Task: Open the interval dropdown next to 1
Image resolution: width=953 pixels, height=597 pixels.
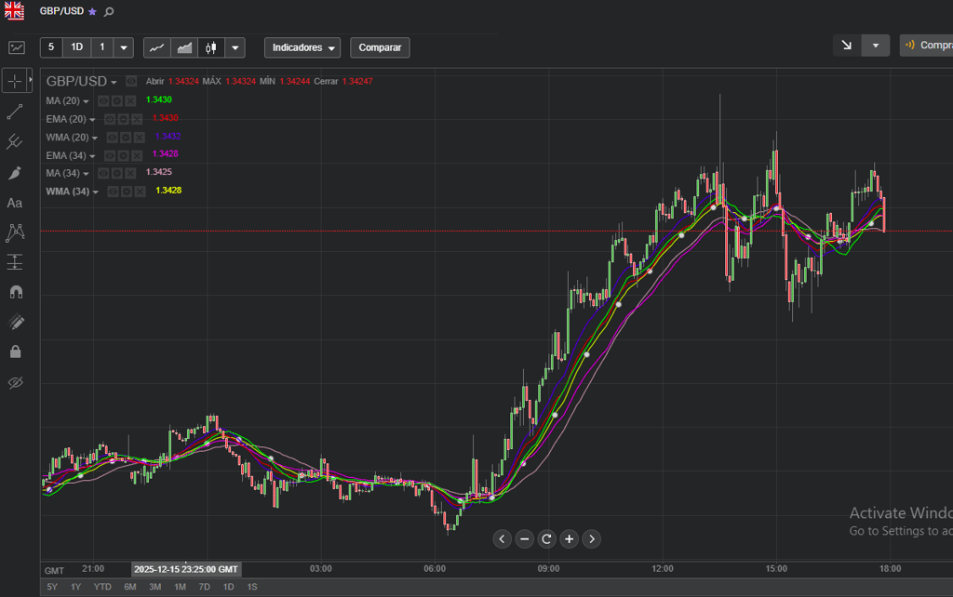Action: pos(124,47)
